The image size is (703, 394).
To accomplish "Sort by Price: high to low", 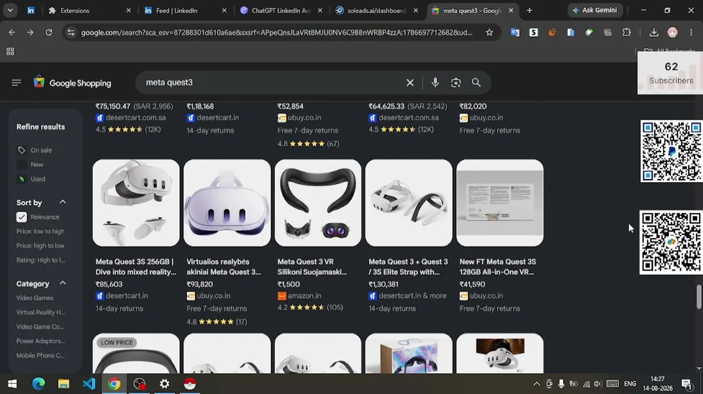I will [41, 246].
